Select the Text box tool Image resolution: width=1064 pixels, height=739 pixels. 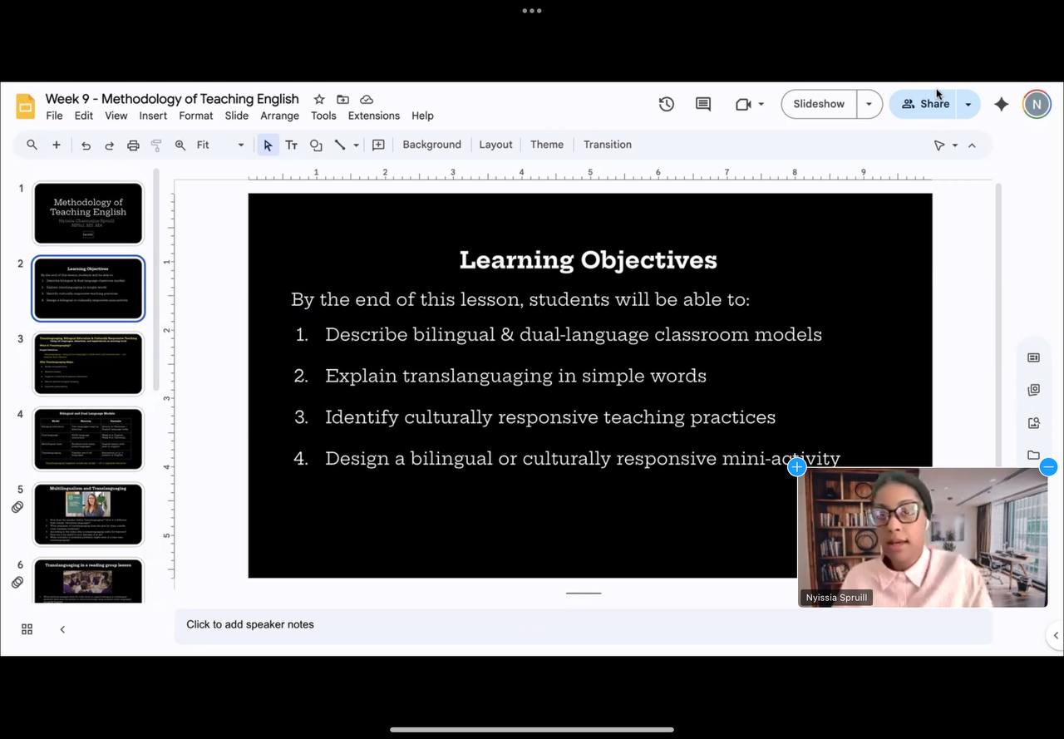pyautogui.click(x=292, y=145)
